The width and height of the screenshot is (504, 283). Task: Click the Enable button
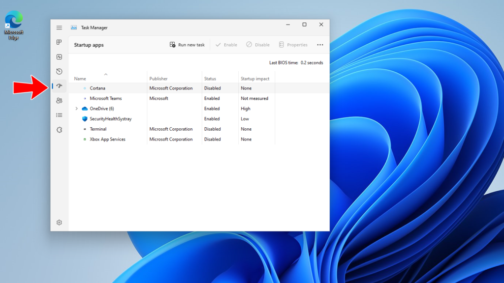click(226, 45)
